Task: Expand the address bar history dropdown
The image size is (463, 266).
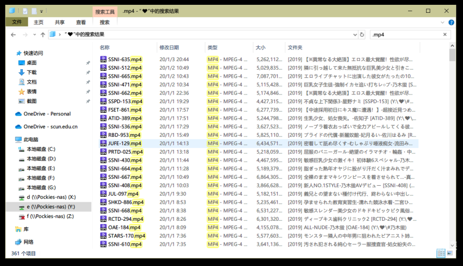Action: pyautogui.click(x=355, y=35)
